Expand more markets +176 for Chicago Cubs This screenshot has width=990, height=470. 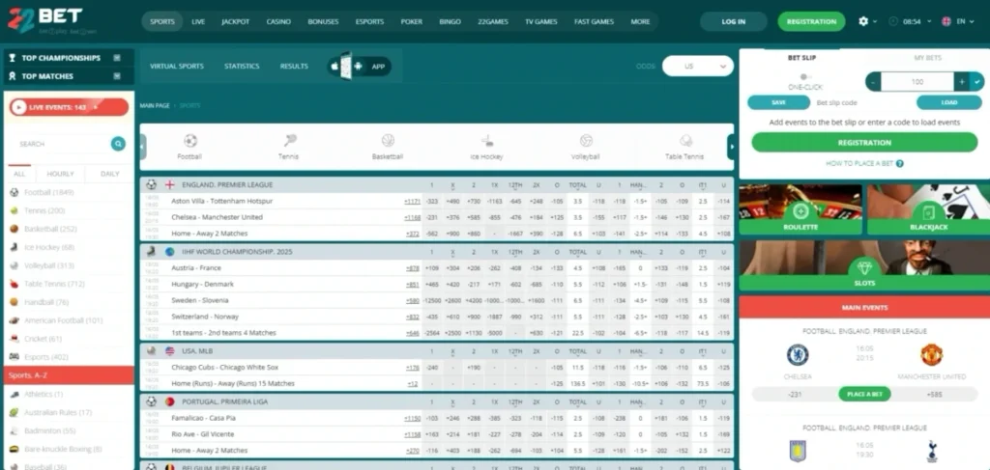(x=413, y=368)
